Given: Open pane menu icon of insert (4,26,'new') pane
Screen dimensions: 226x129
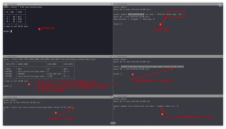Looking at the screenshot, I should [221, 56].
